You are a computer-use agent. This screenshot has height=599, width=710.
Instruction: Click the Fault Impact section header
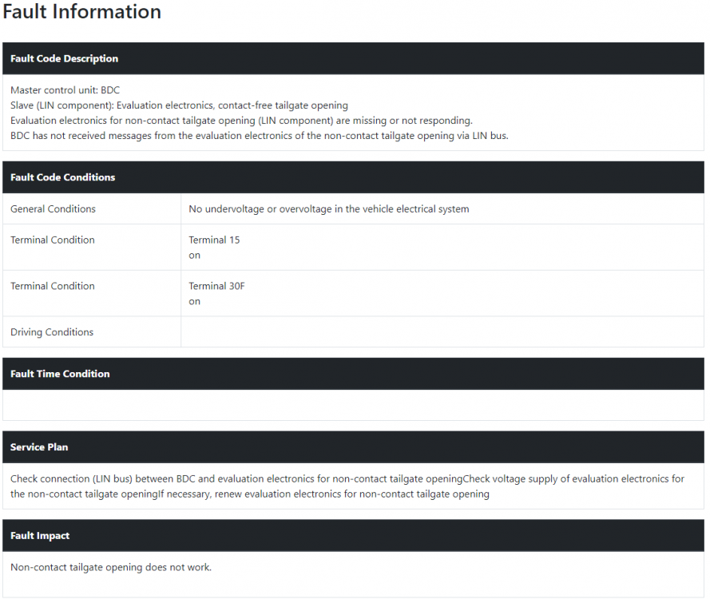[353, 535]
